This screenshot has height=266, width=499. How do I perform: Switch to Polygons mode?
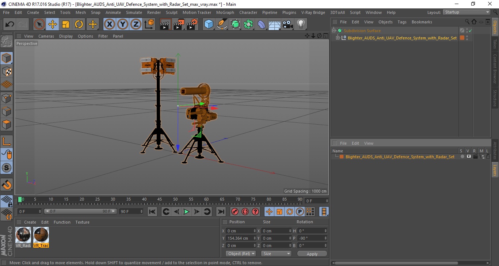point(7,124)
